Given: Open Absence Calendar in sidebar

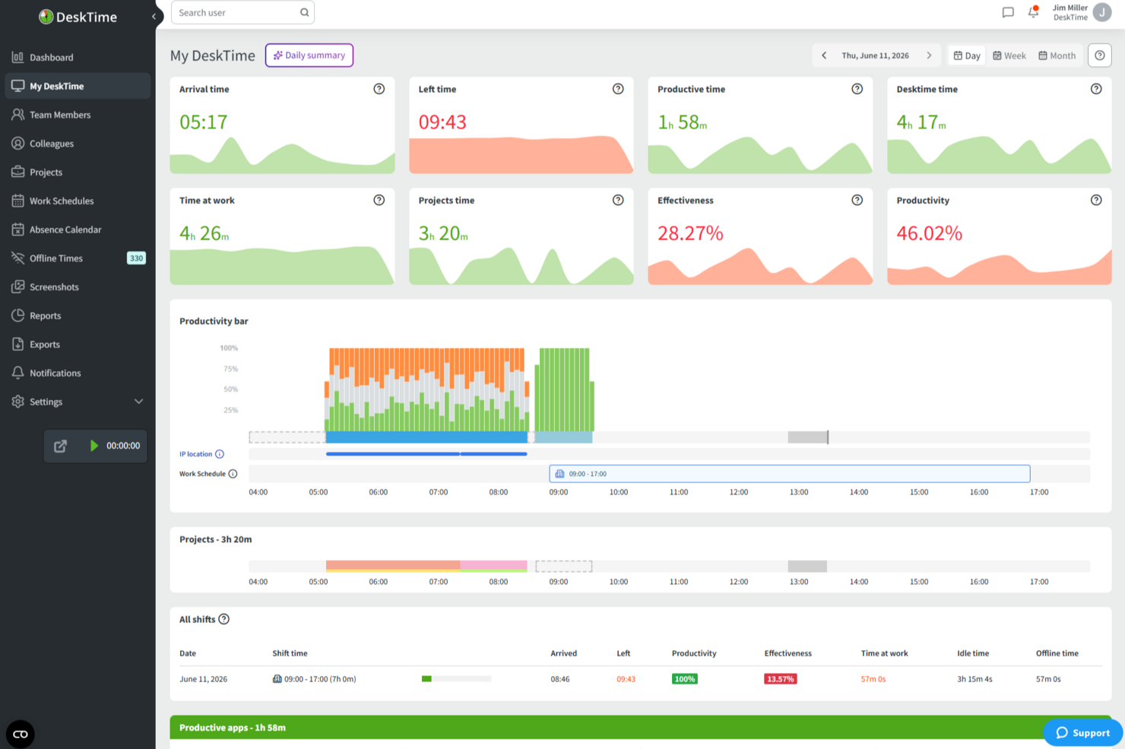Looking at the screenshot, I should click(78, 229).
